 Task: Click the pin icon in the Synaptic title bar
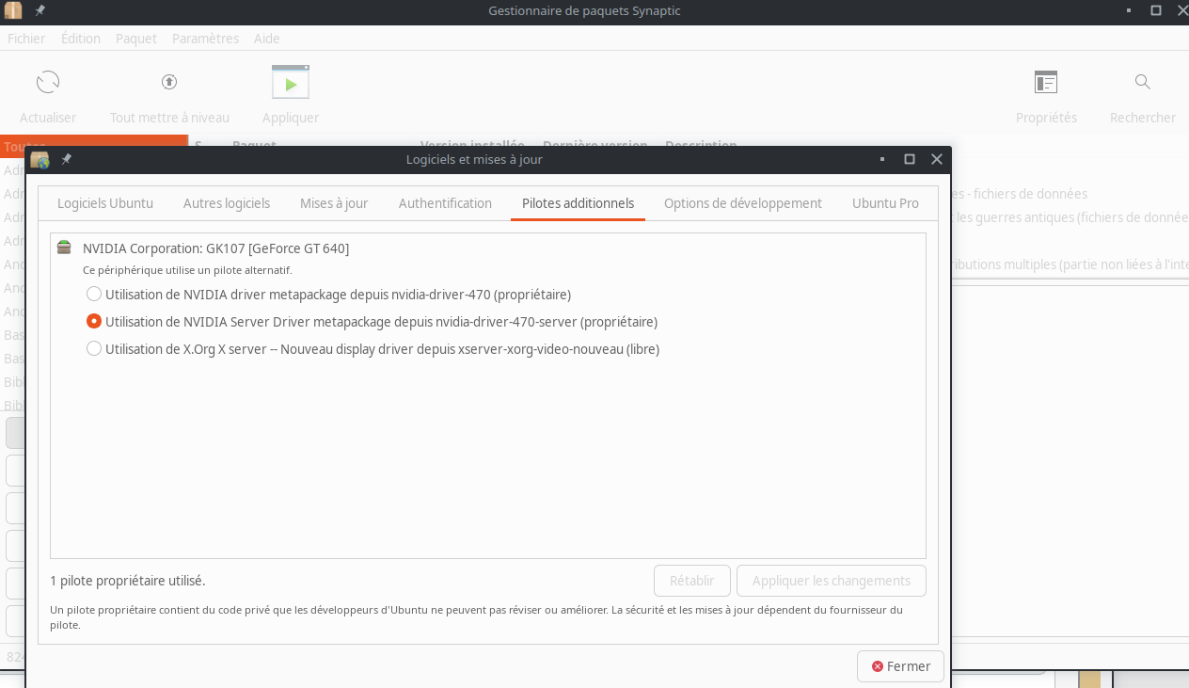point(40,10)
